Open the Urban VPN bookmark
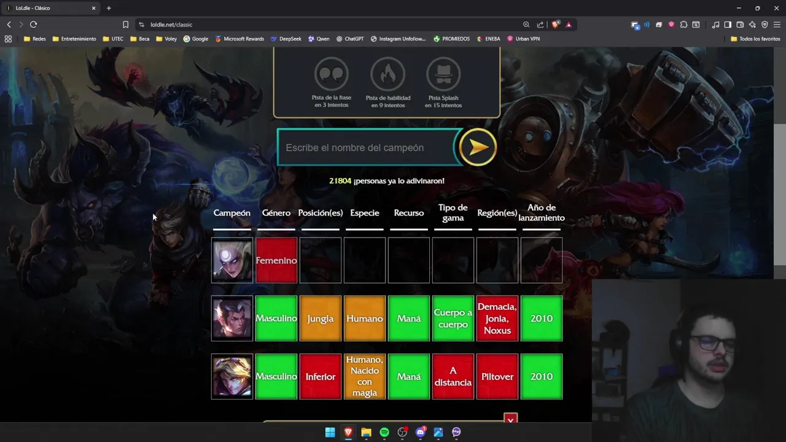The height and width of the screenshot is (442, 786). pos(523,39)
